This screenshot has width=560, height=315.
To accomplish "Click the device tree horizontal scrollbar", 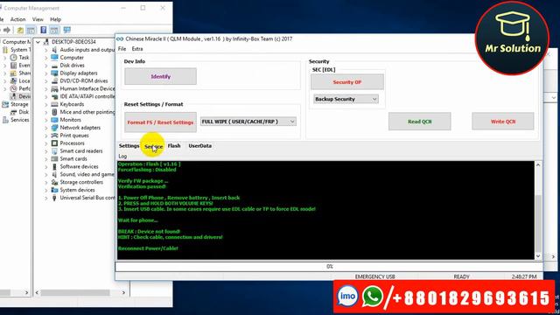I will pos(75,292).
